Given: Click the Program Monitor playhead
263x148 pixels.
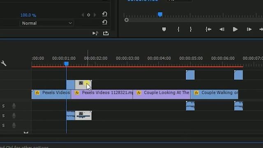Looking at the screenshot, I should pos(160,14).
